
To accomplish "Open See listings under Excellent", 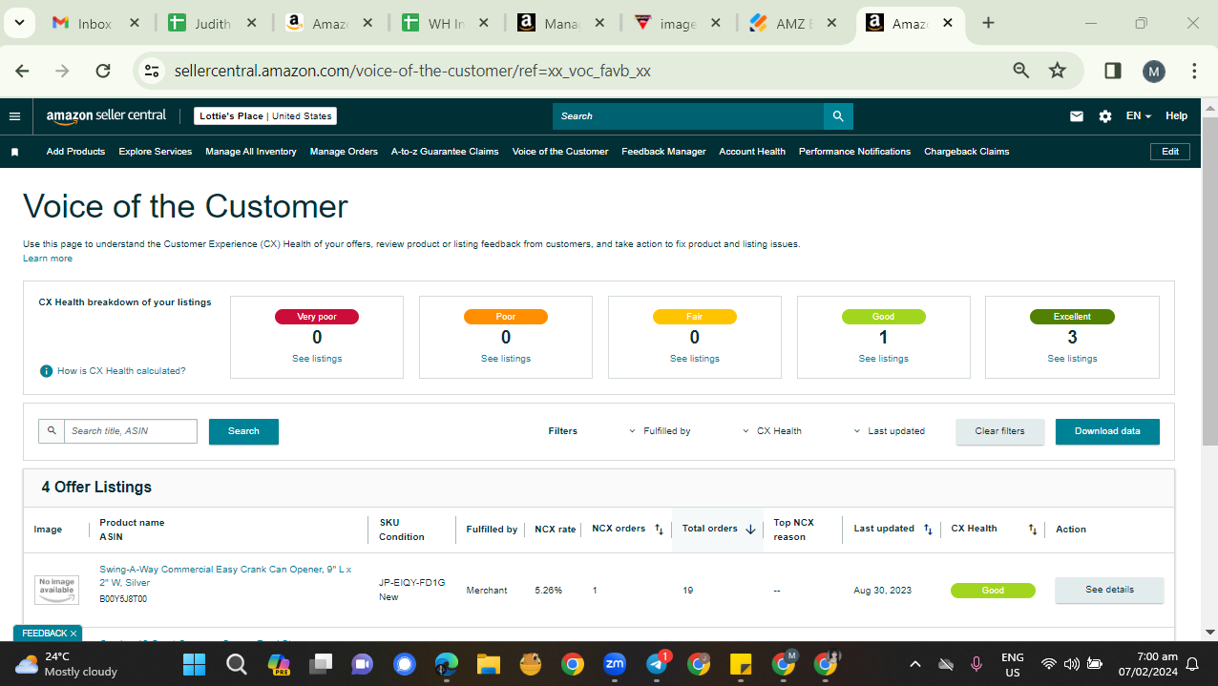I will pyautogui.click(x=1072, y=359).
